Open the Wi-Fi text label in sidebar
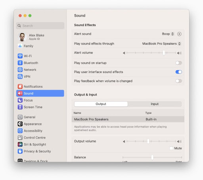The width and height of the screenshot is (203, 180). 28,56
